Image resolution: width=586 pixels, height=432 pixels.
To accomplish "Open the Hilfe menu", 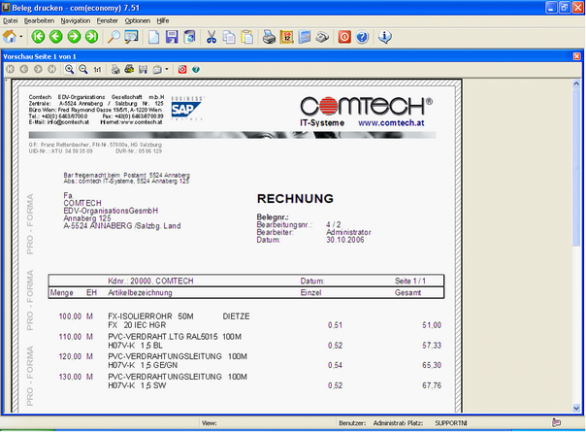I will coord(163,20).
